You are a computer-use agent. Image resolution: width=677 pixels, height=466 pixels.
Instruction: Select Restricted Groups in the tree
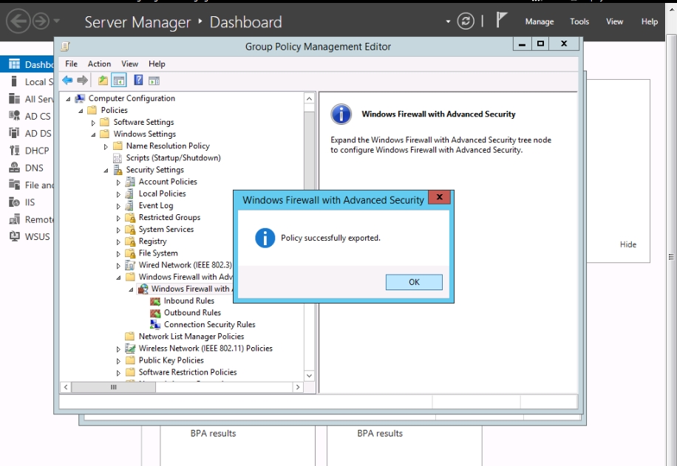pos(169,217)
